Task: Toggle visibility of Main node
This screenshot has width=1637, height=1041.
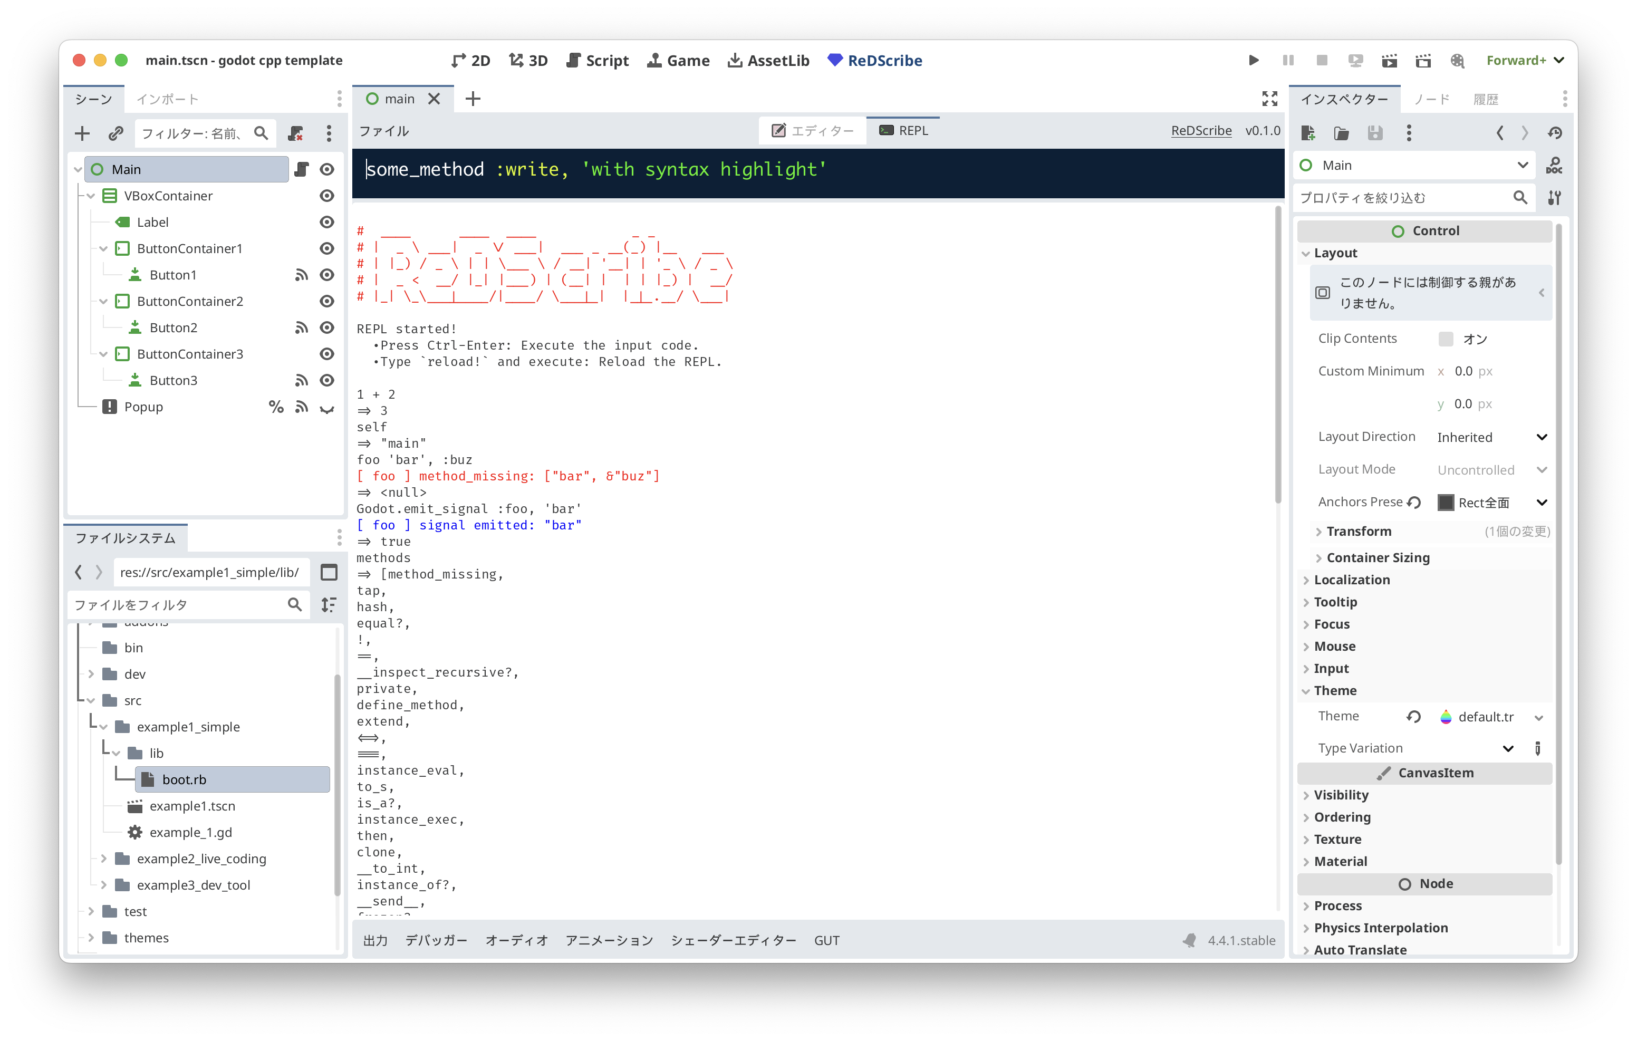Action: [x=327, y=169]
